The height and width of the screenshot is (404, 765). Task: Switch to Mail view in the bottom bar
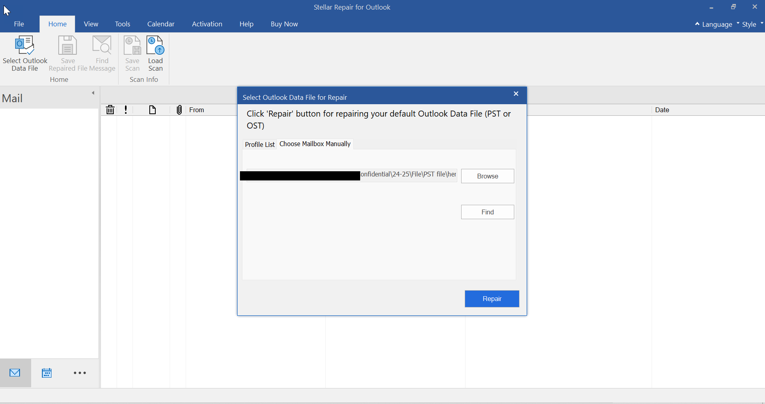tap(15, 373)
